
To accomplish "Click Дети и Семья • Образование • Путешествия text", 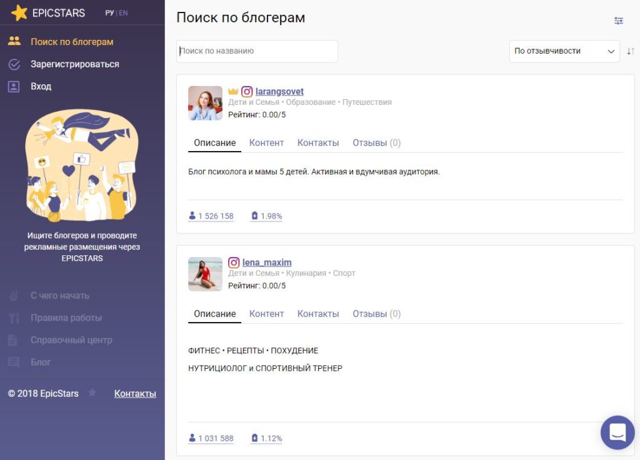I will pyautogui.click(x=310, y=102).
